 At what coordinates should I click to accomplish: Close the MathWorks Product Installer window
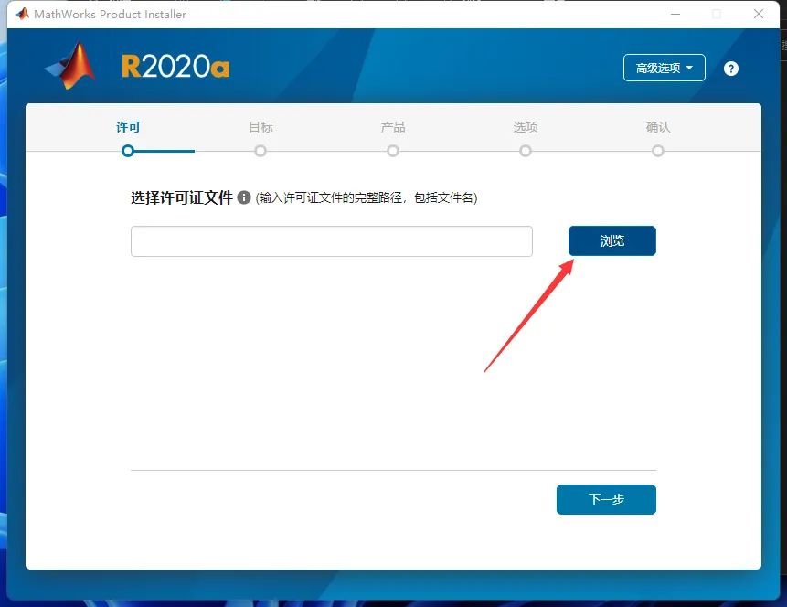759,14
